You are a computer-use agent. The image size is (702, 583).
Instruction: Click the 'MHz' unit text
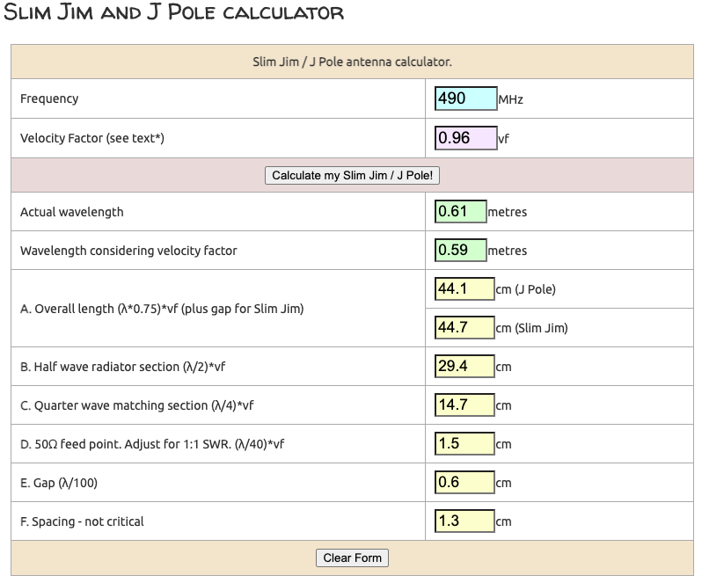click(511, 99)
